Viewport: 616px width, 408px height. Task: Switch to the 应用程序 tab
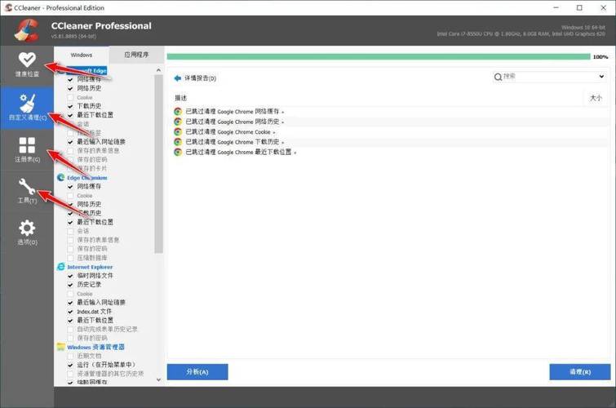[135, 55]
